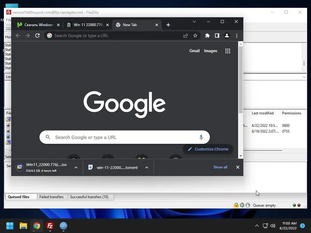The height and width of the screenshot is (233, 311).
Task: Click FileZilla directory comparison status icon
Action: [x=248, y=205]
